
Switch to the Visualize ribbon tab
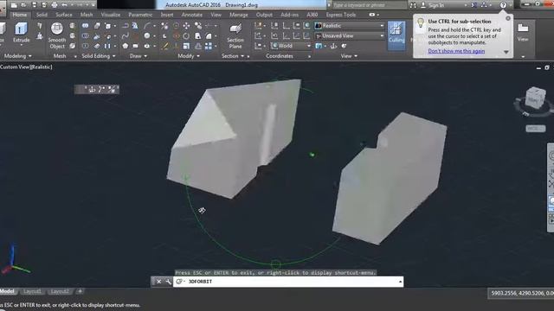coord(111,15)
